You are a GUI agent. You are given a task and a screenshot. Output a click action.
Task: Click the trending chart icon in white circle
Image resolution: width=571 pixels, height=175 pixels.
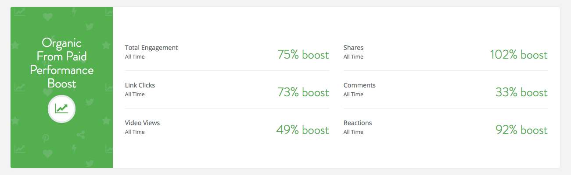click(61, 108)
